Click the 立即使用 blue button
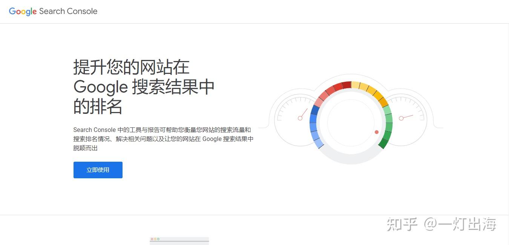The height and width of the screenshot is (245, 509). [98, 170]
